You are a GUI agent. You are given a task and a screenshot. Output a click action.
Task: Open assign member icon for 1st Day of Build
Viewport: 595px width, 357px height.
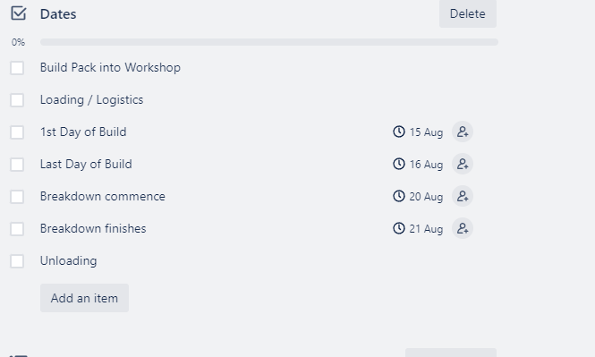point(463,132)
